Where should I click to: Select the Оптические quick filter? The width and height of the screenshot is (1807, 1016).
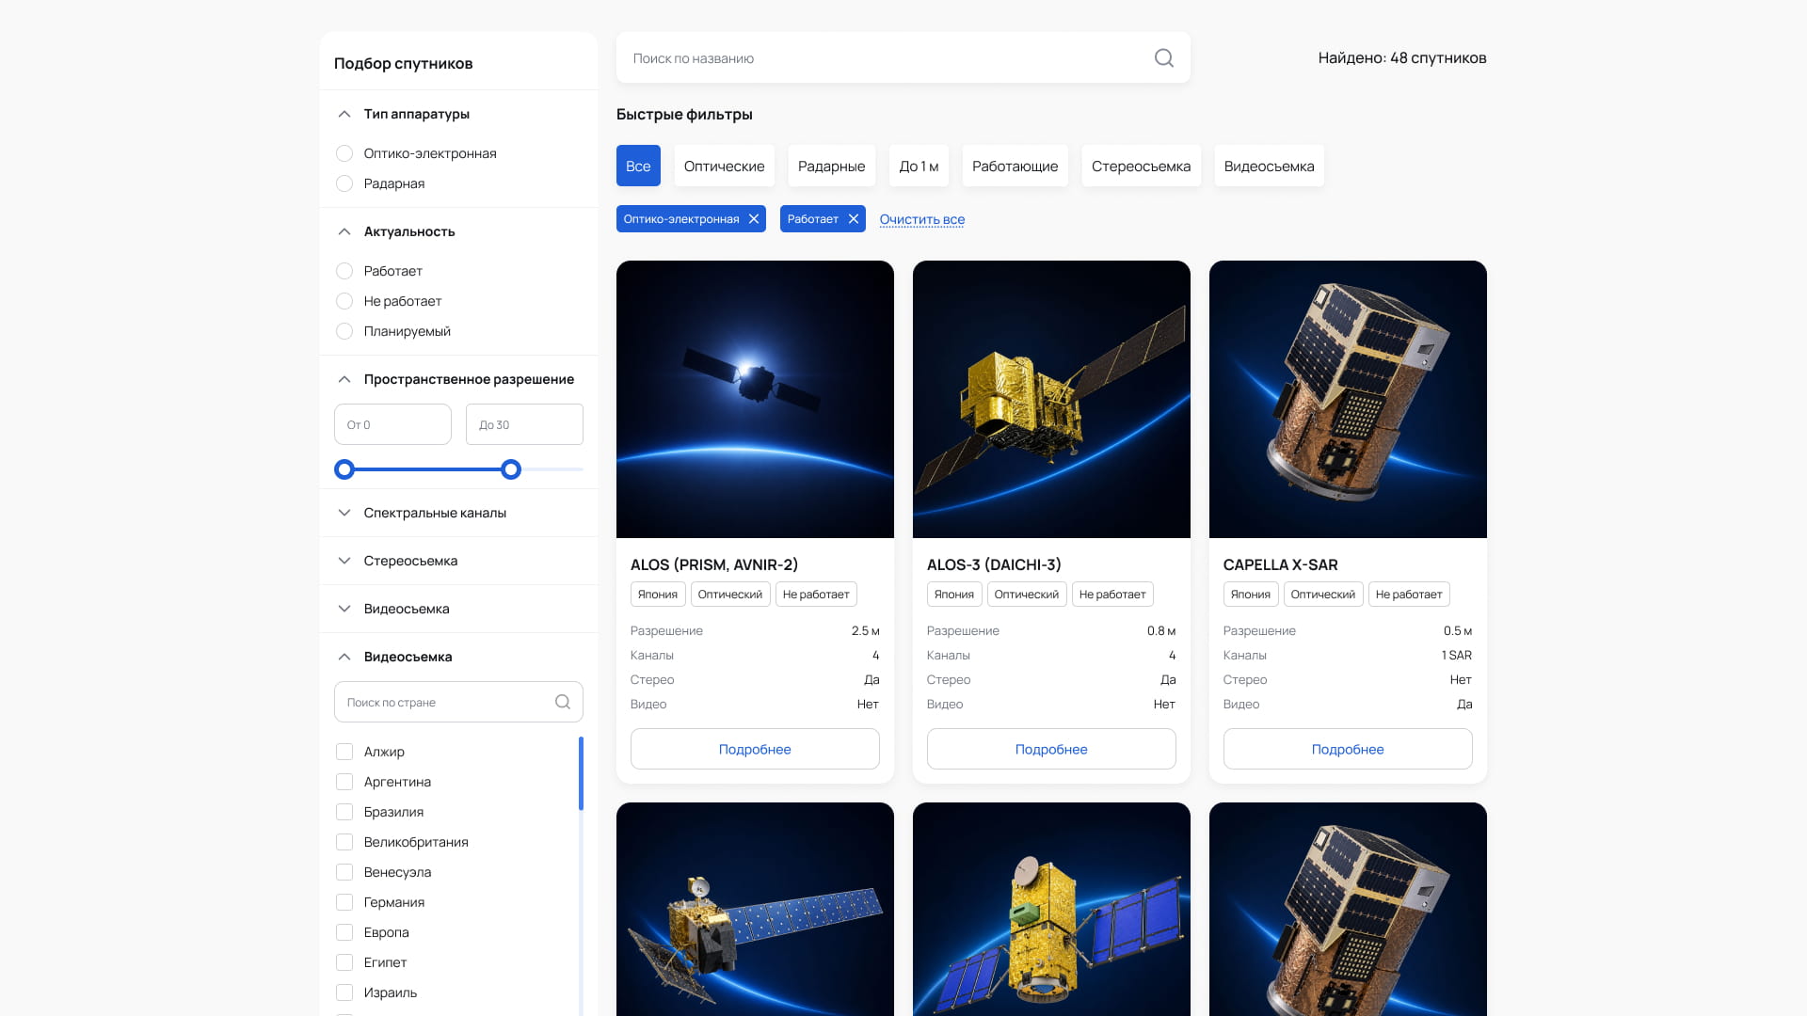click(x=724, y=166)
